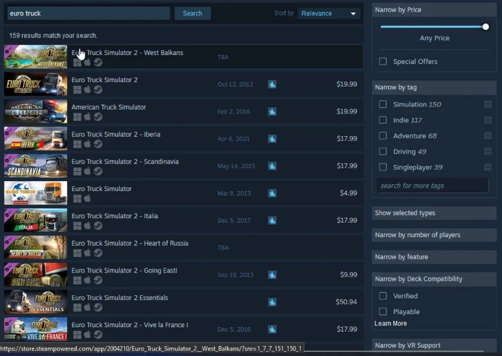
Task: Click the review thumbs-up icon for Euro Truck Simulator 2 - Italia
Action: [x=272, y=221]
